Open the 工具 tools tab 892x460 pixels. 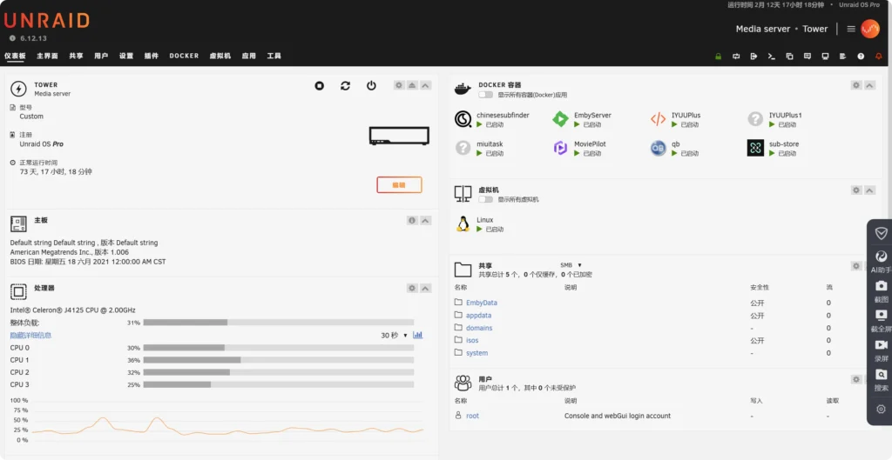pos(274,56)
